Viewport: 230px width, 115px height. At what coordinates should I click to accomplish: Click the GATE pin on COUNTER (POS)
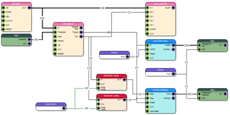pyautogui.click(x=147, y=49)
